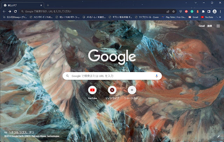Open the 呪い / YUKI bookmark
Viewport: 224px width, 142px height.
[x=68, y=17]
